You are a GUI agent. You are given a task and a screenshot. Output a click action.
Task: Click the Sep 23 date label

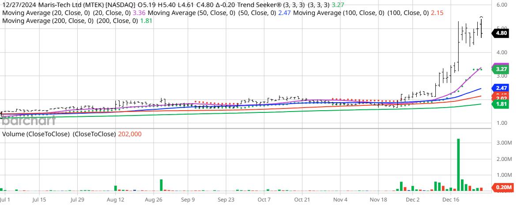pyautogui.click(x=226, y=199)
